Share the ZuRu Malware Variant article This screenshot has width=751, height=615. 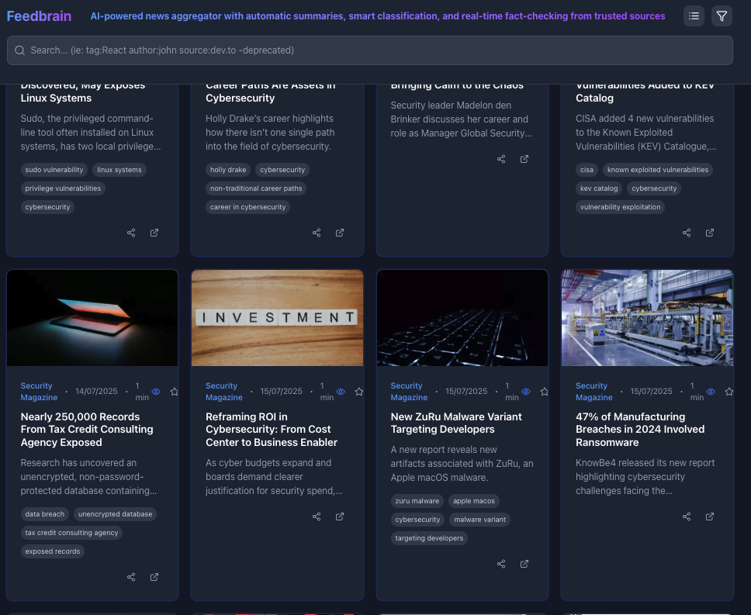tap(501, 564)
